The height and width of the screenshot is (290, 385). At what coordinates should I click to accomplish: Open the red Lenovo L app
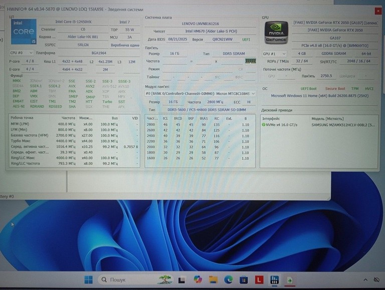(x=259, y=279)
